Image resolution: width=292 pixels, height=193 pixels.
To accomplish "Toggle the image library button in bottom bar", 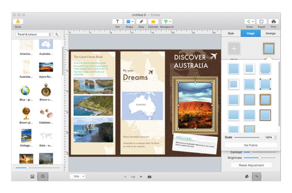I will (x=32, y=176).
